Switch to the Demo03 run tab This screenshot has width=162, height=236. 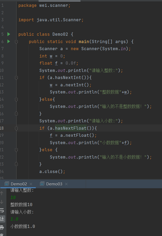click(54, 184)
